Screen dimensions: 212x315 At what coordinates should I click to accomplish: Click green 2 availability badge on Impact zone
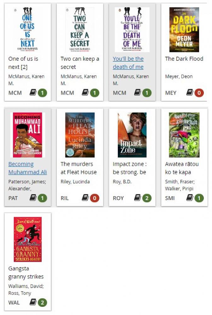tap(147, 198)
